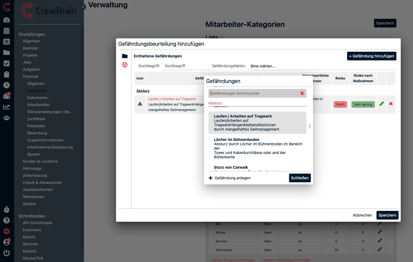Click Gefährdung anlegen link

(x=230, y=178)
